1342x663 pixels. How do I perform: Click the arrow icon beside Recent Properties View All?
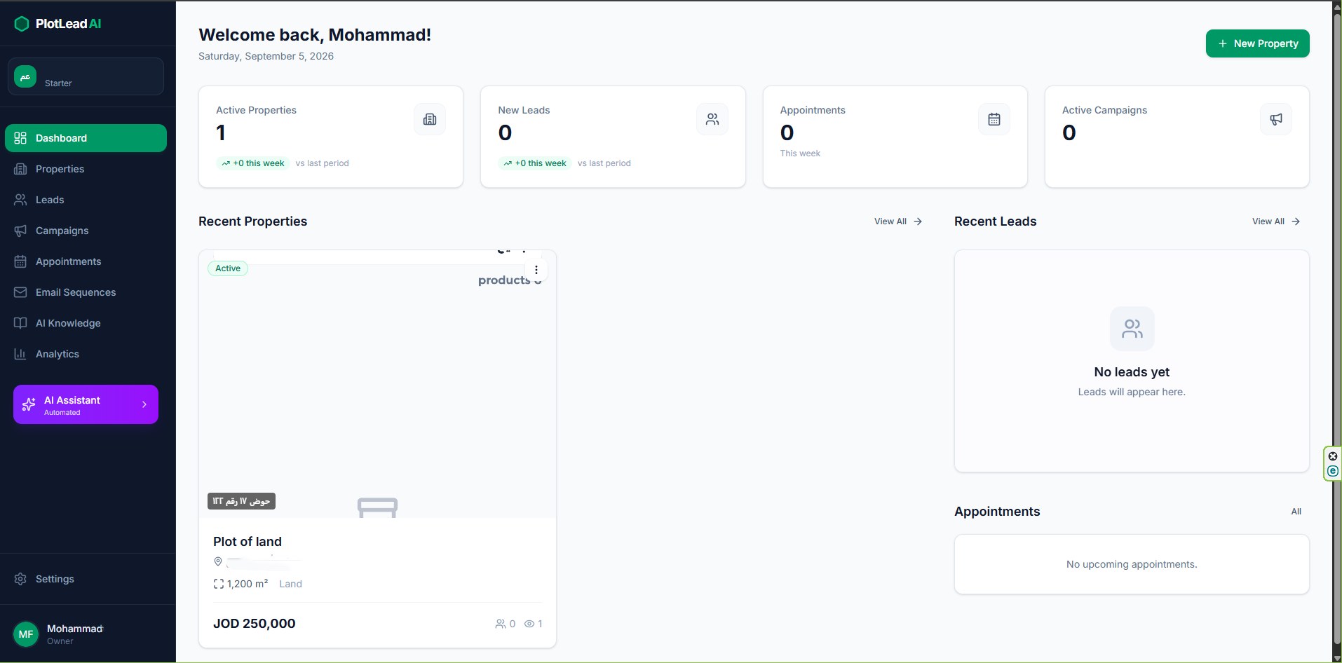click(918, 221)
